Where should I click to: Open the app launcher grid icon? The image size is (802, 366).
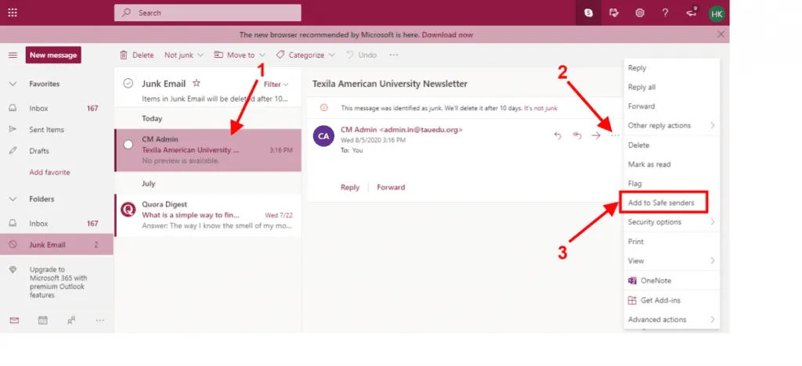[13, 13]
